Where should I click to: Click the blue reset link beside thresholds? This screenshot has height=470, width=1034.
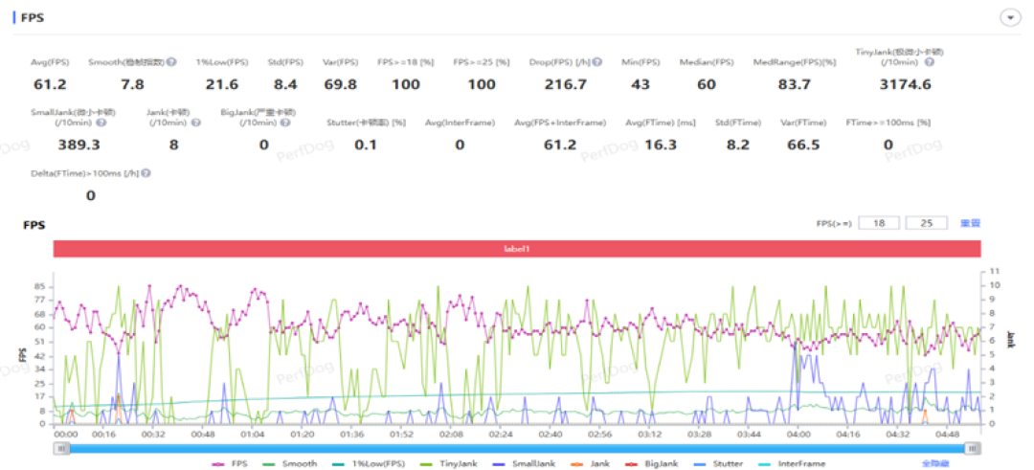pyautogui.click(x=970, y=223)
